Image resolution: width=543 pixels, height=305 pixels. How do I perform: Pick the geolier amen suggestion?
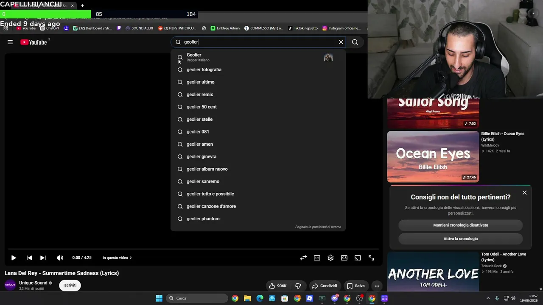click(258, 144)
